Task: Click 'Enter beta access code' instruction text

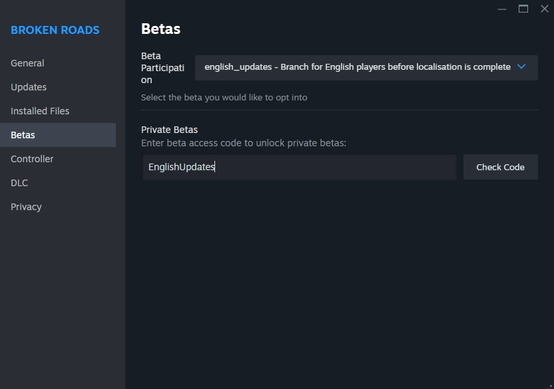Action: [x=244, y=143]
